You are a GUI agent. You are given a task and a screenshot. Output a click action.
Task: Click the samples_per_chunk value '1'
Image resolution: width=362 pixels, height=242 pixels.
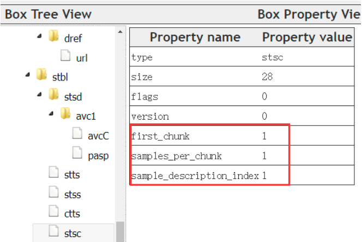coord(264,156)
